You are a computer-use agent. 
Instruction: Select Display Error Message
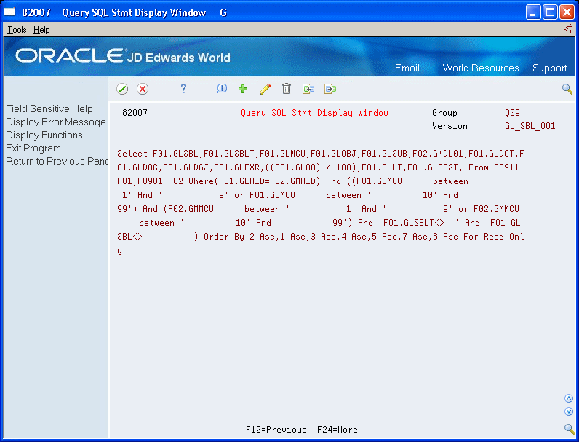pyautogui.click(x=56, y=122)
